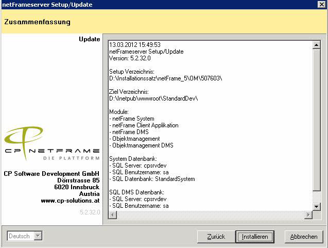This screenshot has width=328, height=248.
Task: Click the setup path D:\Installationssatz\netFrame_5 line
Action: pyautogui.click(x=166, y=78)
